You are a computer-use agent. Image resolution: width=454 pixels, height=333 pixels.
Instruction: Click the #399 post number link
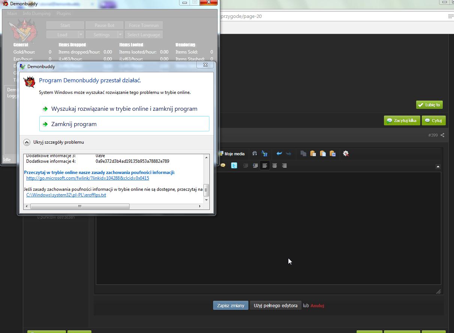click(433, 135)
